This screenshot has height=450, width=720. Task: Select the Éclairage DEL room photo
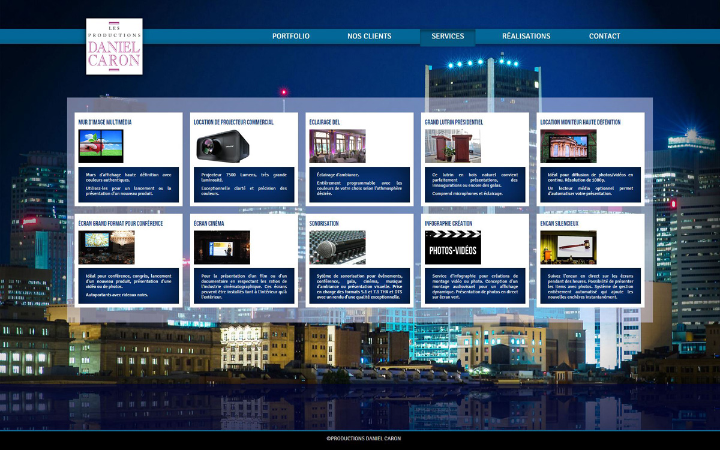coord(337,146)
